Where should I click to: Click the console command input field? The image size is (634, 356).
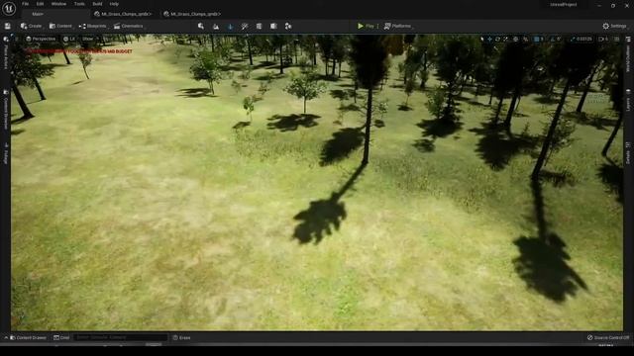click(120, 337)
